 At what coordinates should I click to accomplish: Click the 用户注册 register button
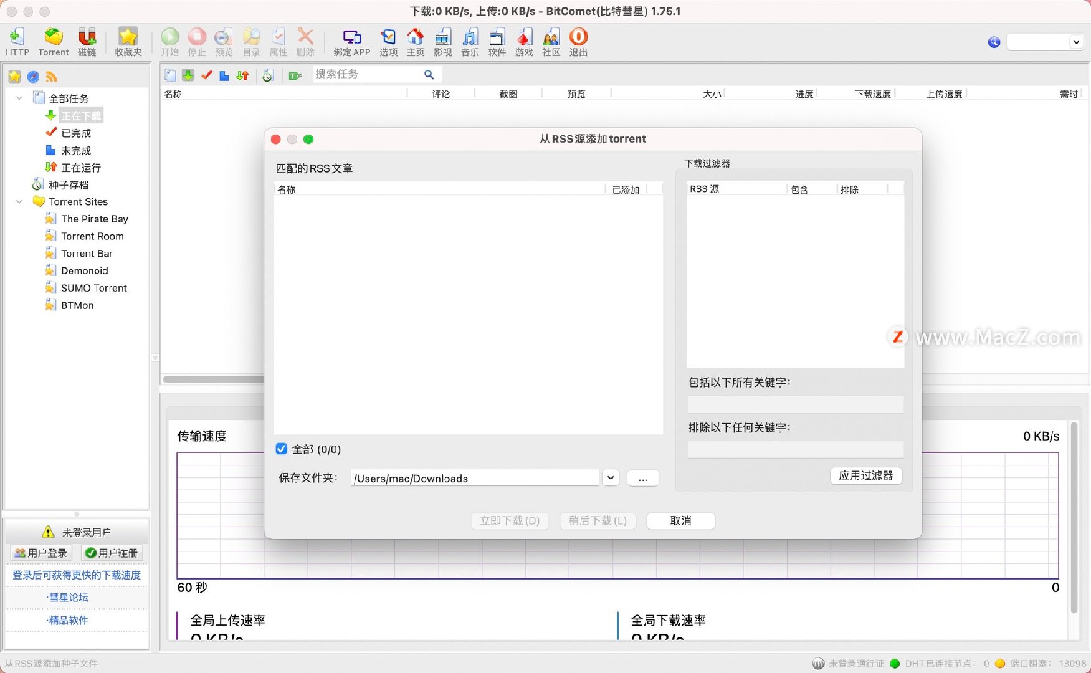tap(112, 553)
